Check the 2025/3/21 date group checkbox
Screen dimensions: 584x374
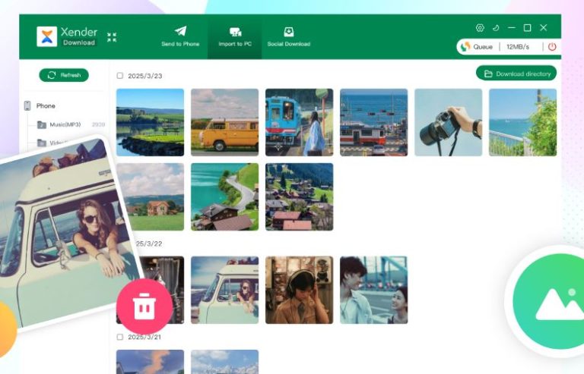click(119, 336)
